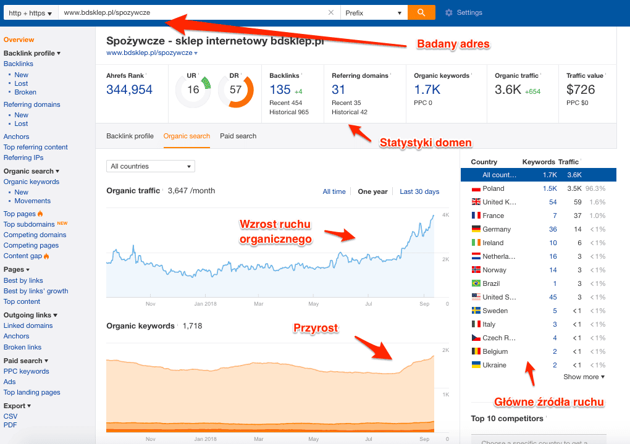The width and height of the screenshot is (630, 444).
Task: Open the All countries dropdown
Action: click(151, 166)
